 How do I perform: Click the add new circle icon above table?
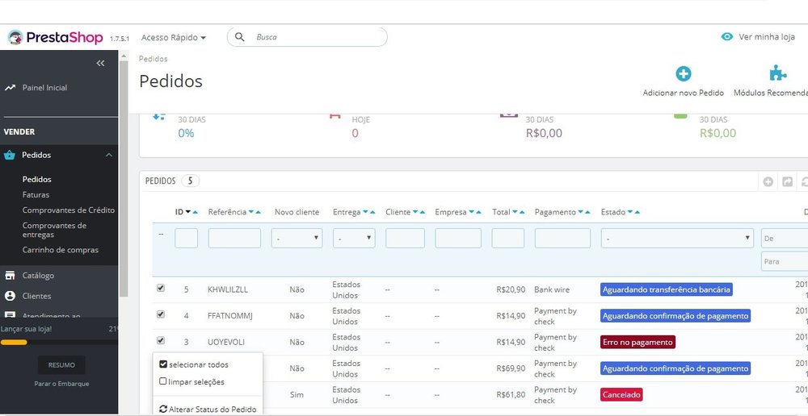pyautogui.click(x=768, y=182)
